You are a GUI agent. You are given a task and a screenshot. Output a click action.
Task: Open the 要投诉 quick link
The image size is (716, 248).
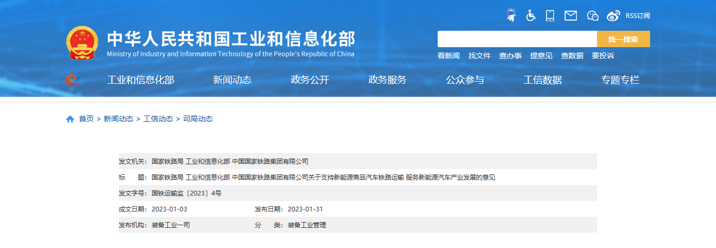(603, 56)
